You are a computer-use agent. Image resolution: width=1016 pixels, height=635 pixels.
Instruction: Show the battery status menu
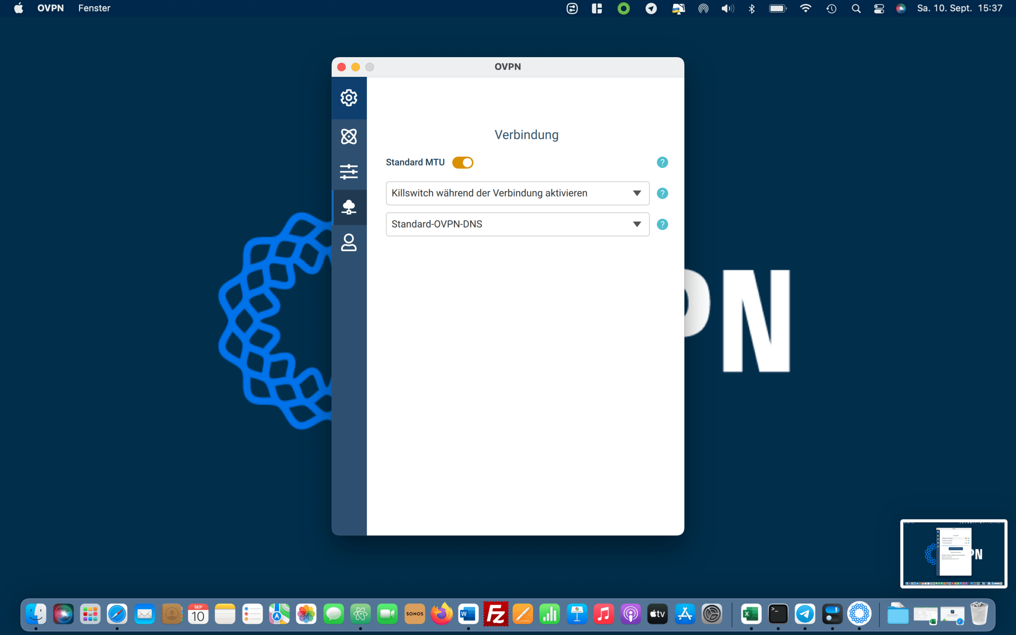[778, 8]
